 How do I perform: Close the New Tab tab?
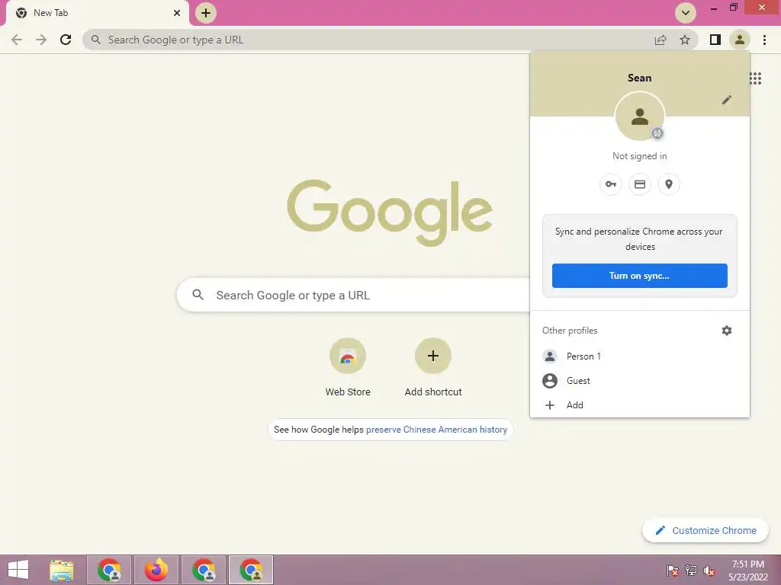[177, 13]
